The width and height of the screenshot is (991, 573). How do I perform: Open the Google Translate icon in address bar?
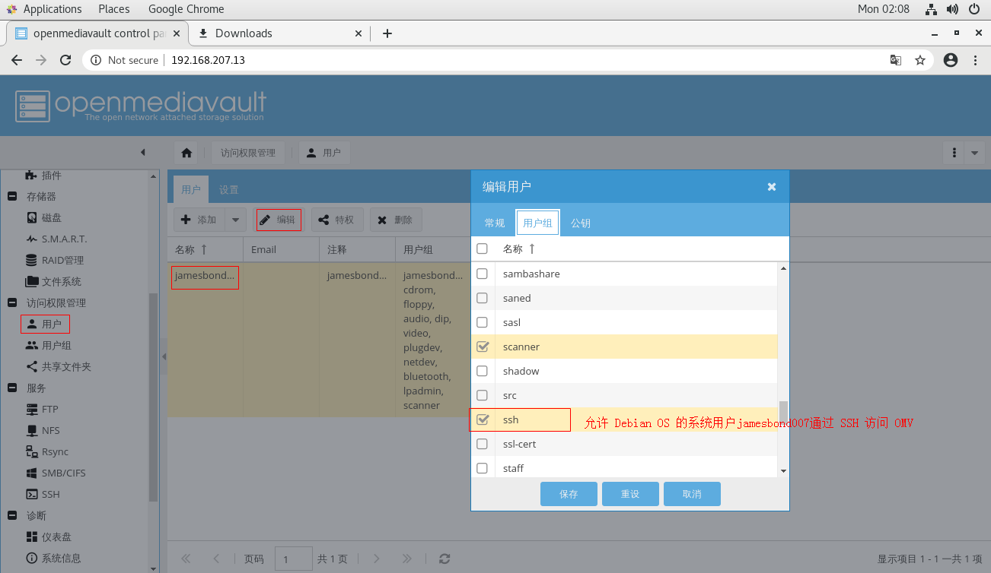tap(896, 60)
